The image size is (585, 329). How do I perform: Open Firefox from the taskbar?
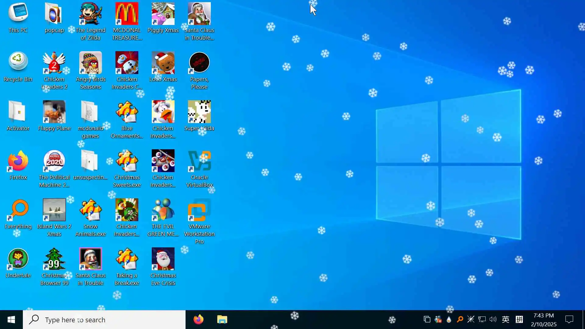(198, 320)
